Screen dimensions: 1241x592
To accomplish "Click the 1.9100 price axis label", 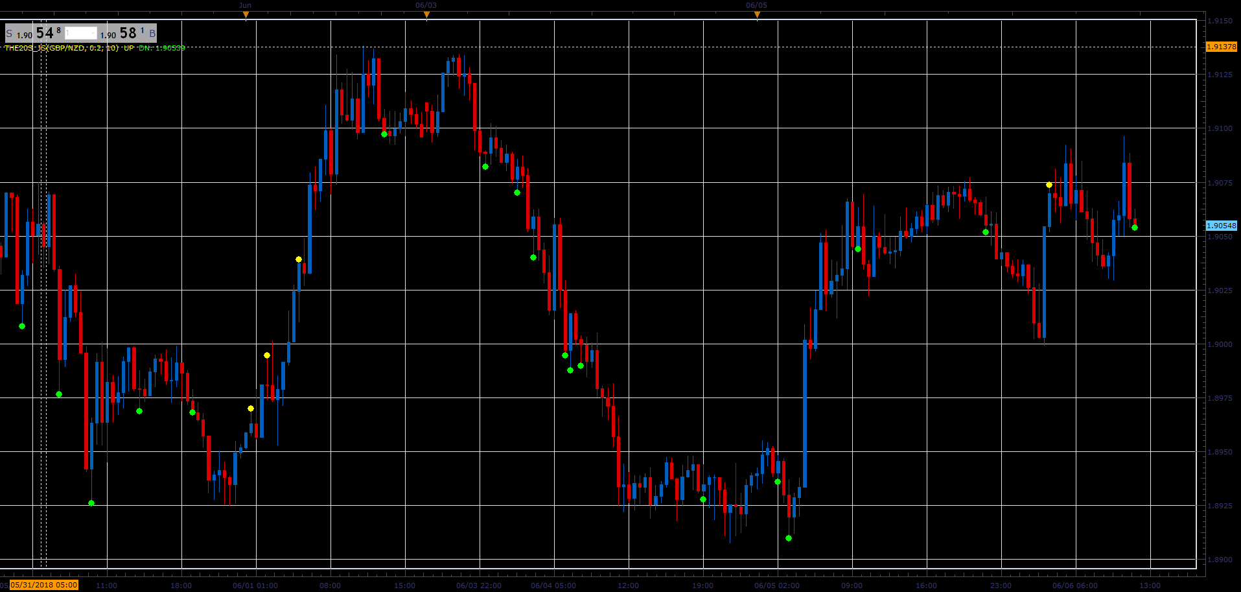I will [x=1220, y=128].
